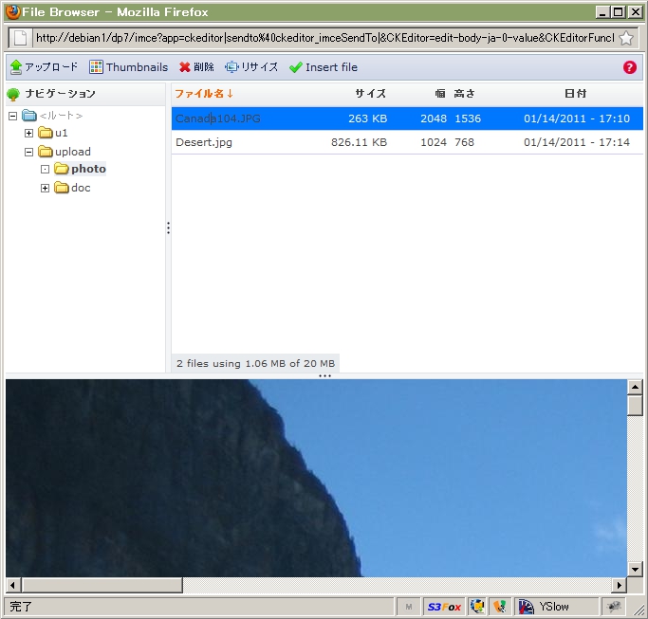Screen dimensions: 648x619
Task: Collapse the root folder tree node
Action: (12, 116)
